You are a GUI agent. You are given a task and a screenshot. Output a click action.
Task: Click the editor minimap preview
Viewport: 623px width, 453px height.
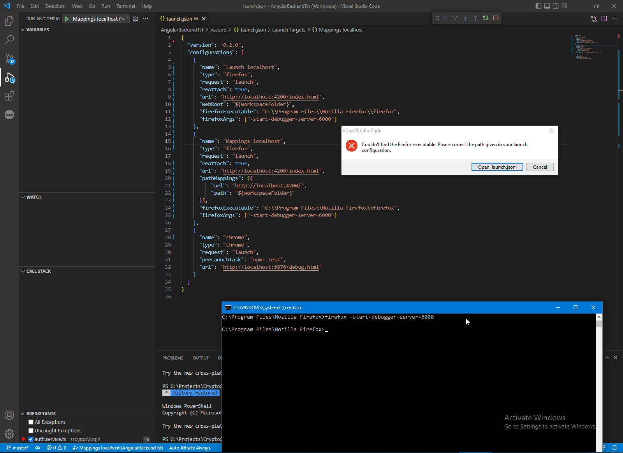click(x=593, y=47)
